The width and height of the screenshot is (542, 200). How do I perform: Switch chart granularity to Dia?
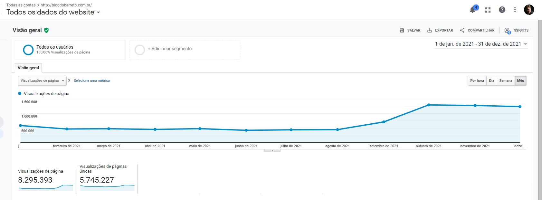[x=491, y=81]
